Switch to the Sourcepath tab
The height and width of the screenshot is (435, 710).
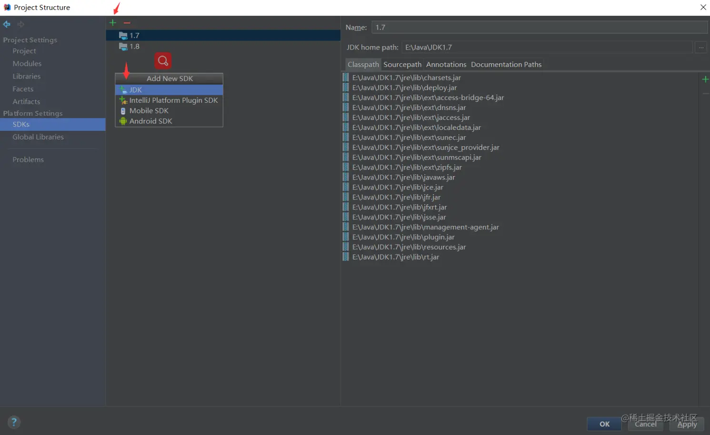(x=402, y=64)
